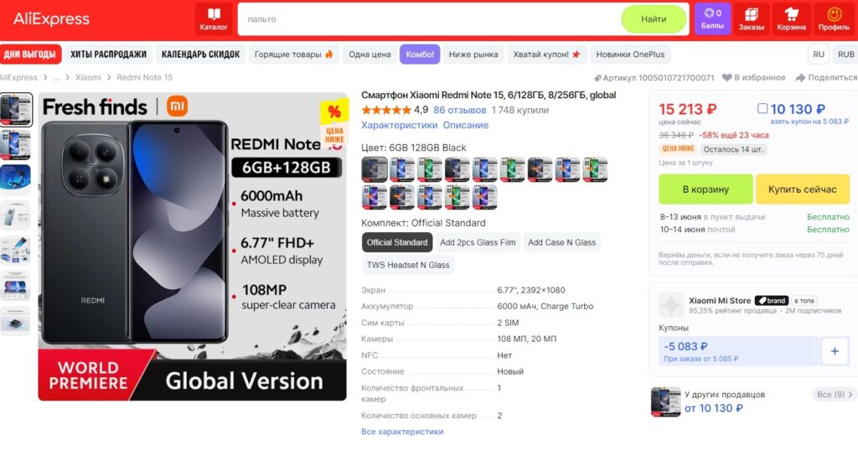This screenshot has height=450, width=858.
Task: Click the Поделиться share arrow
Action: [800, 78]
